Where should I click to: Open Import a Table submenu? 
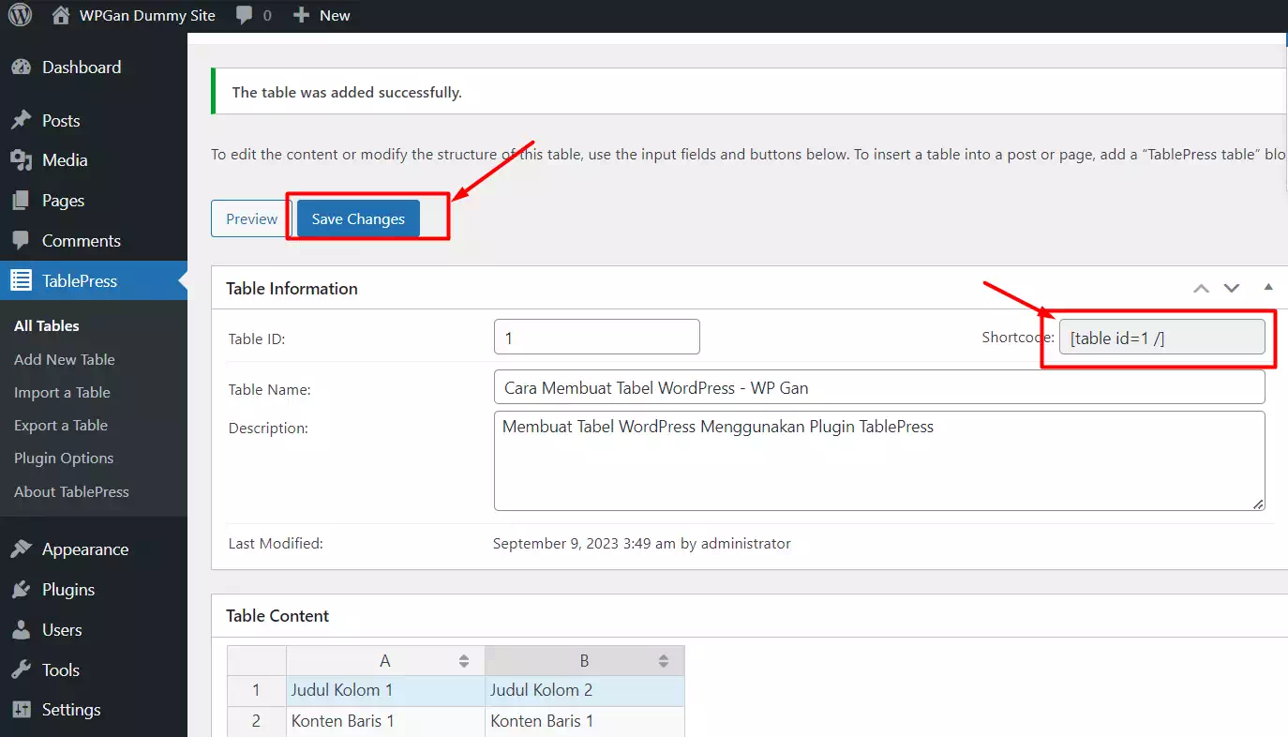pyautogui.click(x=62, y=392)
